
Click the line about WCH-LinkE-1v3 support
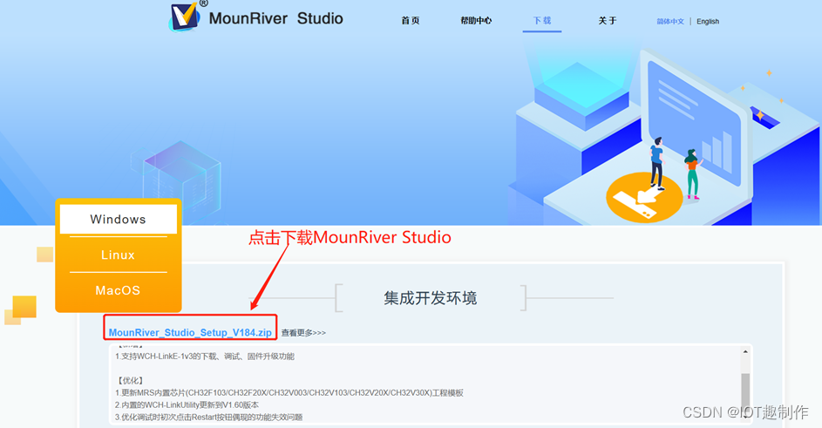pyautogui.click(x=205, y=357)
